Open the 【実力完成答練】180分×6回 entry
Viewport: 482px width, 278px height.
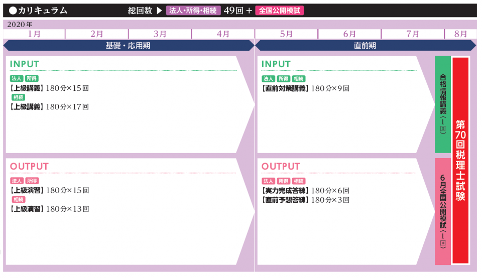[x=305, y=191]
